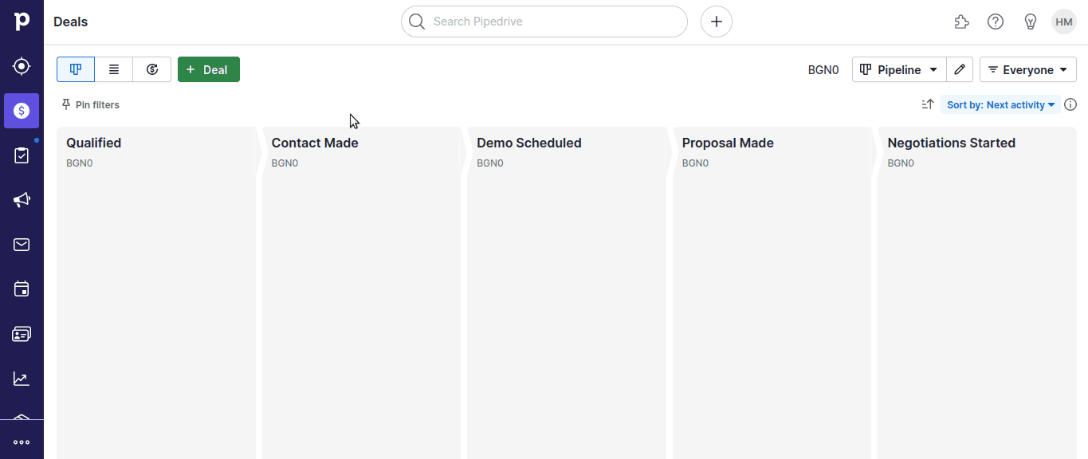Select Deals in the sidebar menu
The height and width of the screenshot is (459, 1088).
pos(22,111)
